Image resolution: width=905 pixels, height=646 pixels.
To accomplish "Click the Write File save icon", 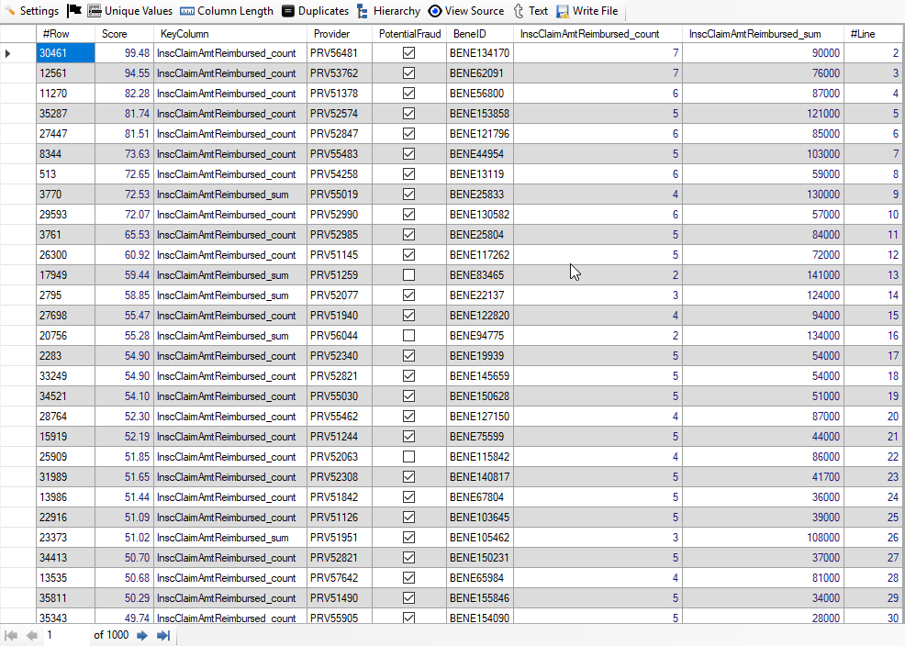I will click(x=563, y=11).
